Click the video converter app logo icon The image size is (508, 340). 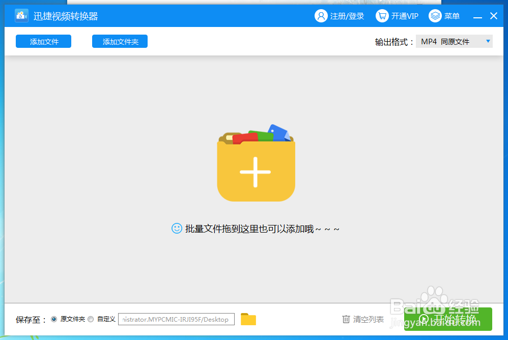(x=20, y=15)
